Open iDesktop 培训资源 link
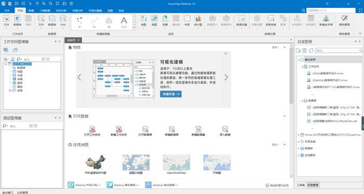Image resolution: width=364 pixels, height=194 pixels. (161, 185)
